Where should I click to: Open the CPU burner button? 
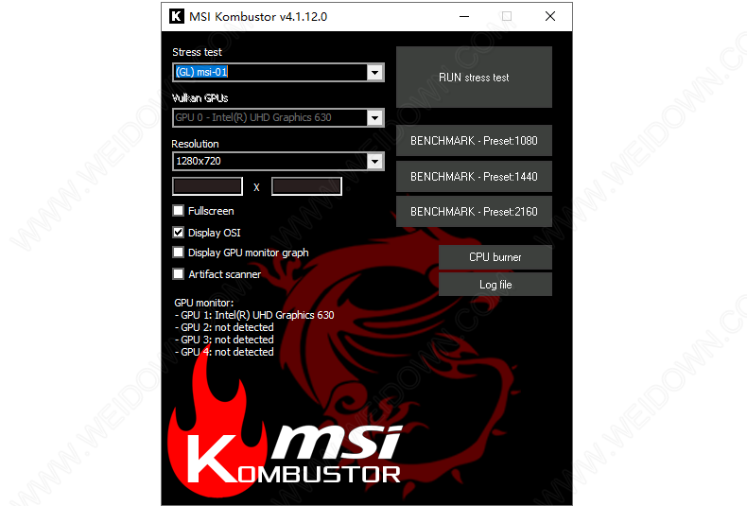[x=495, y=257]
